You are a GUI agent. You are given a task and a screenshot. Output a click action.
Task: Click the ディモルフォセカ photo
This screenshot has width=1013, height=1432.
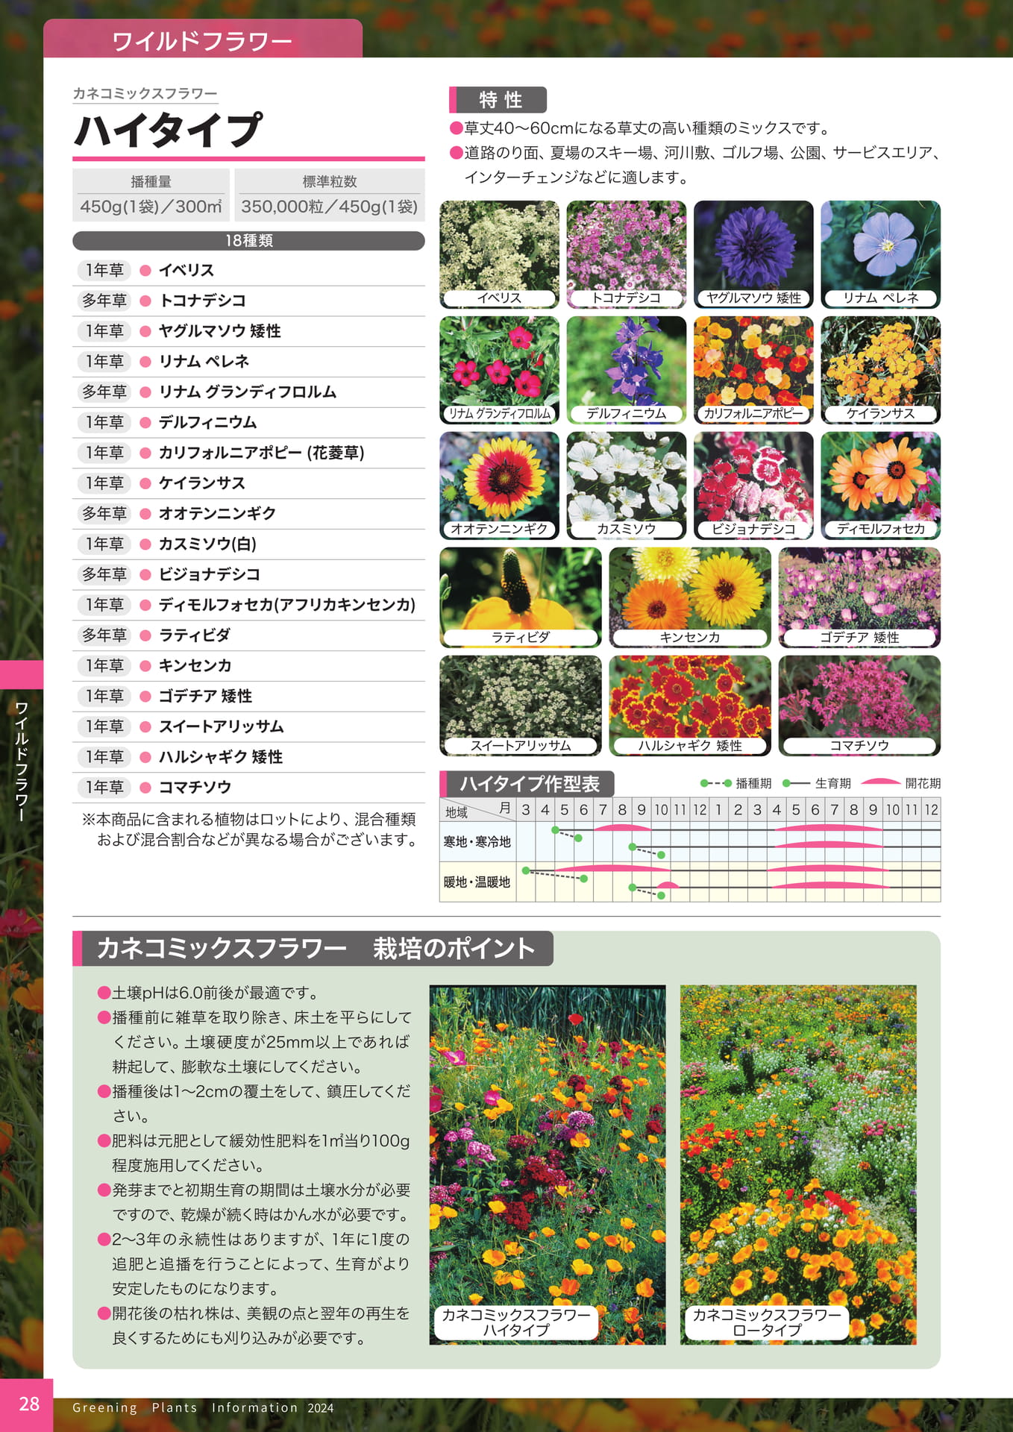pos(880,486)
